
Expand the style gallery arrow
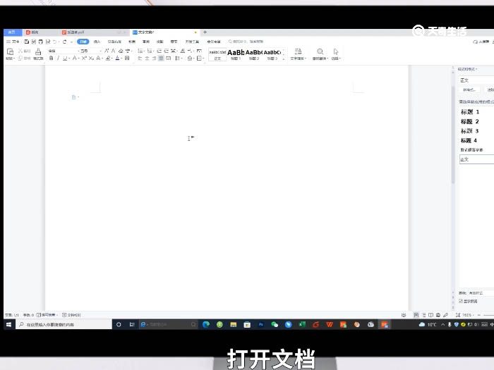click(284, 58)
